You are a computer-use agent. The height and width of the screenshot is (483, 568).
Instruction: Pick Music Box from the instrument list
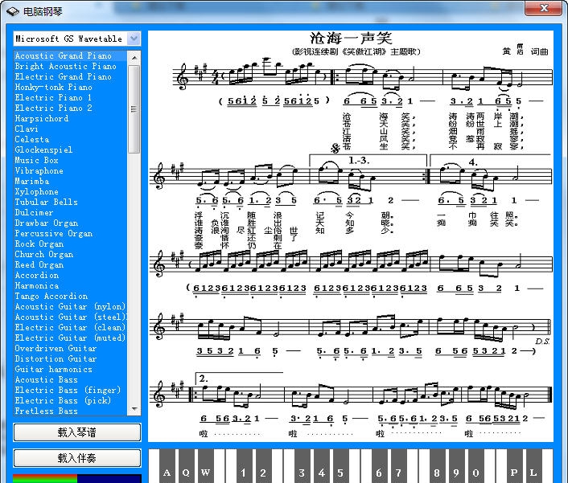click(36, 161)
